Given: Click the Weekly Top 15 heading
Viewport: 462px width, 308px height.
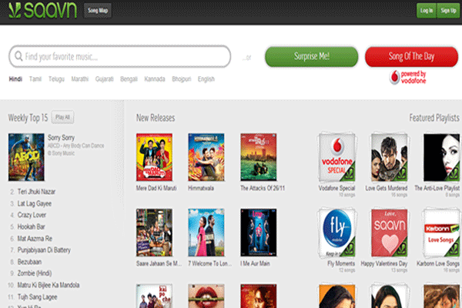Looking at the screenshot, I should [28, 118].
